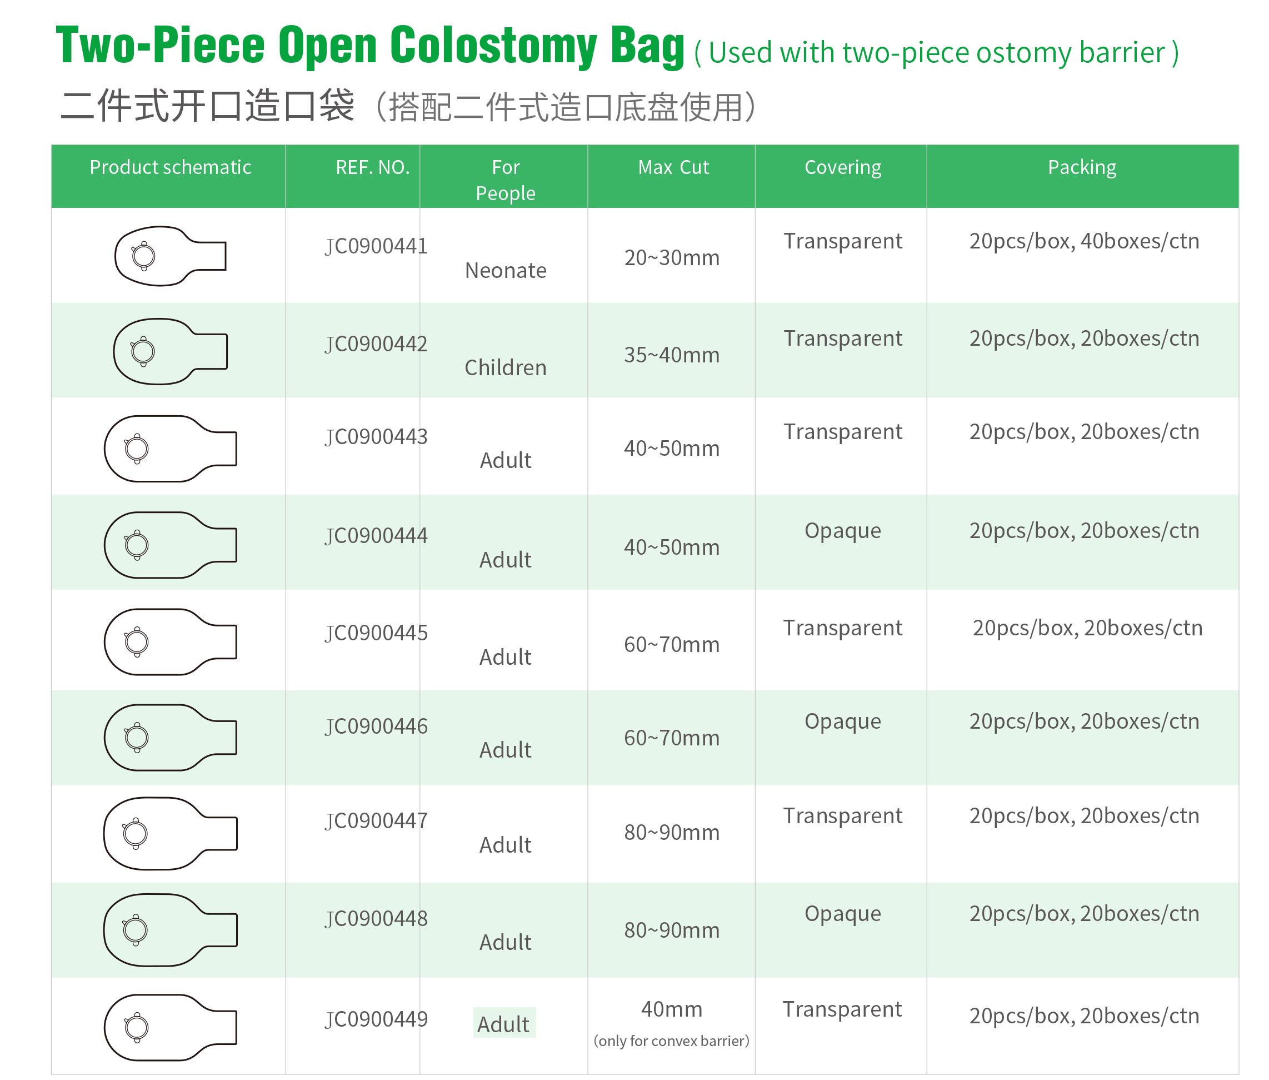This screenshot has height=1080, width=1269.
Task: Click the 'REF. NO.' column header
Action: (x=372, y=167)
